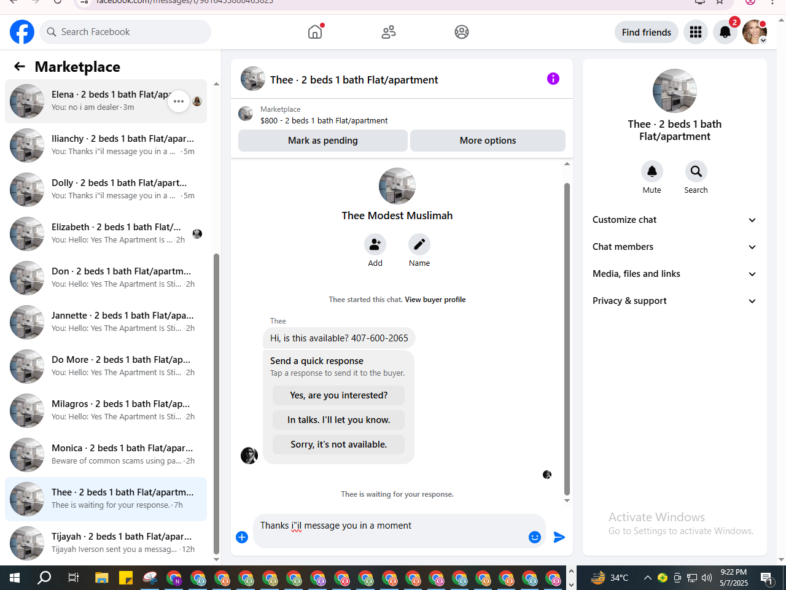Screen dimensions: 786x590
Task: Open more actions plus icon in composer
Action: pos(242,537)
